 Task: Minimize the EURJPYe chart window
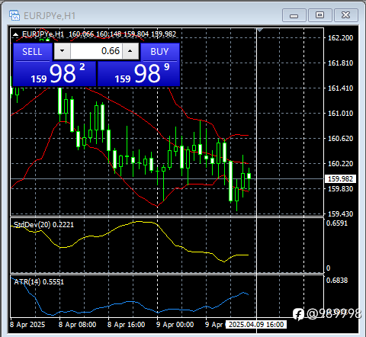click(x=294, y=15)
